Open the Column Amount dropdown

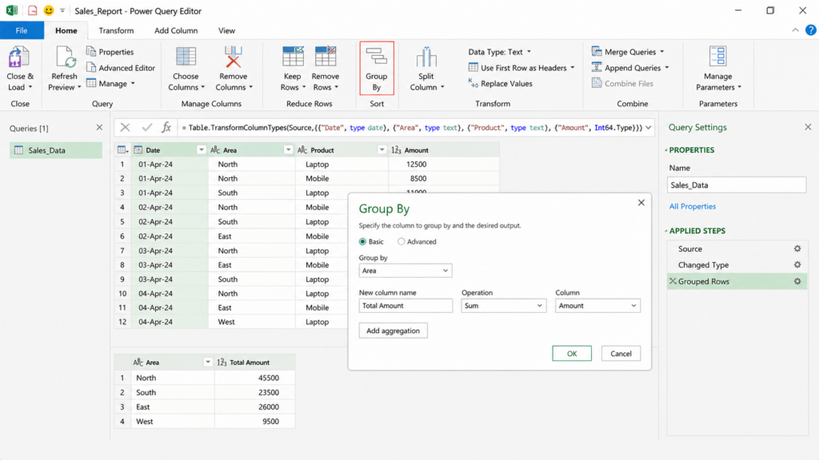597,306
